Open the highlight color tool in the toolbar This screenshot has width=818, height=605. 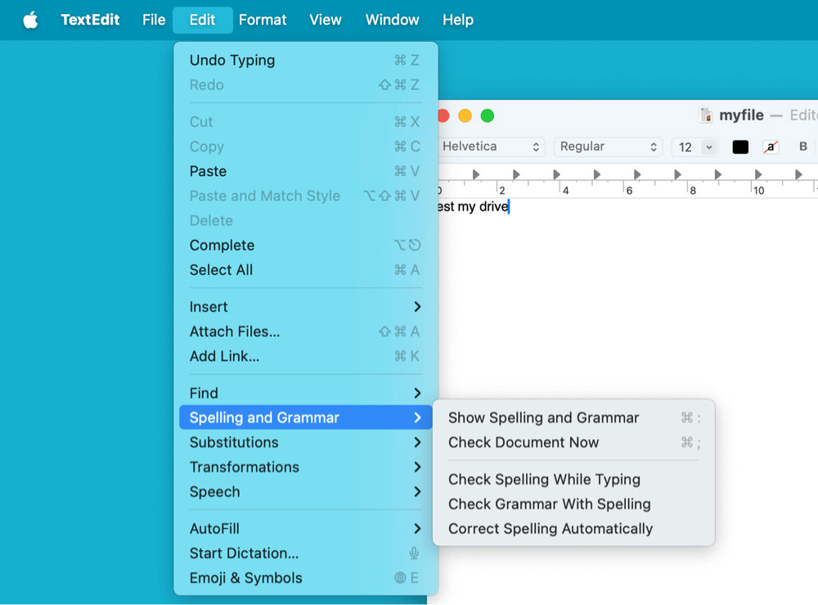771,147
